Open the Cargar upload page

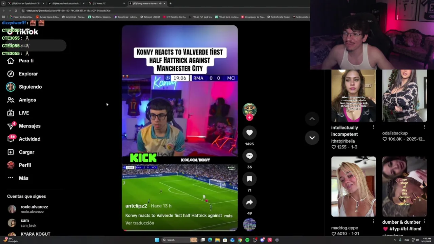(x=21, y=152)
